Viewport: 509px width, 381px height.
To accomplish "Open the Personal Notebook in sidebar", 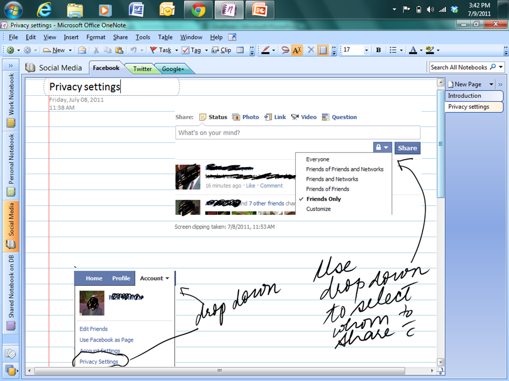I will pyautogui.click(x=11, y=165).
